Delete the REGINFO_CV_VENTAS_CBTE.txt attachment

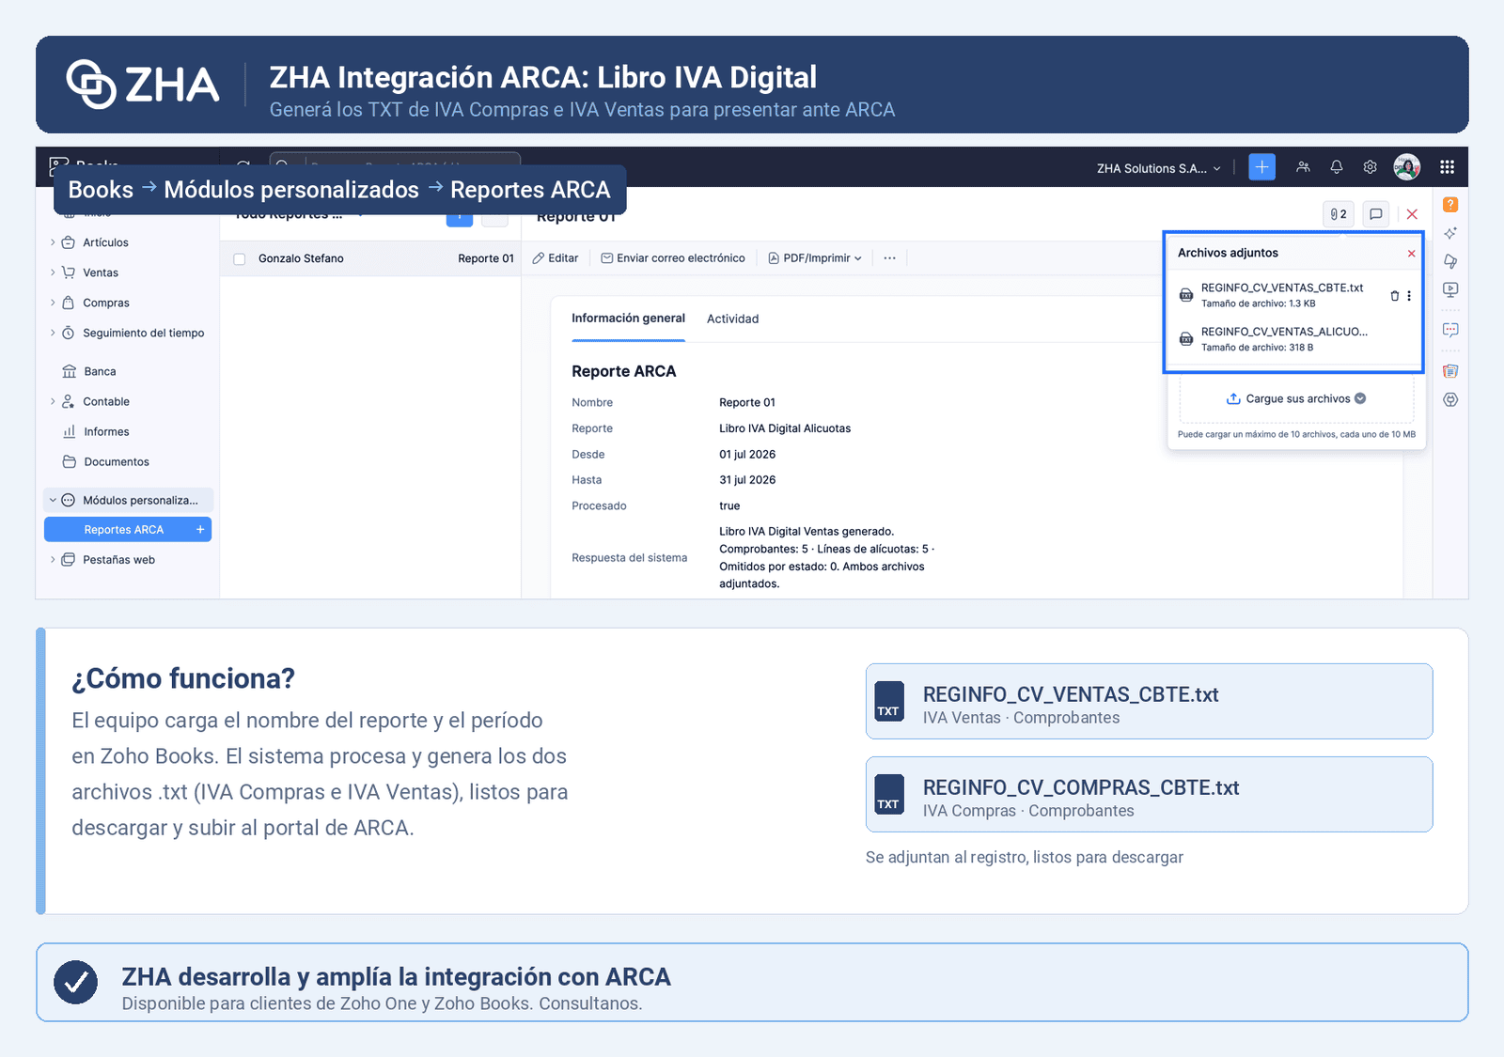click(x=1395, y=296)
